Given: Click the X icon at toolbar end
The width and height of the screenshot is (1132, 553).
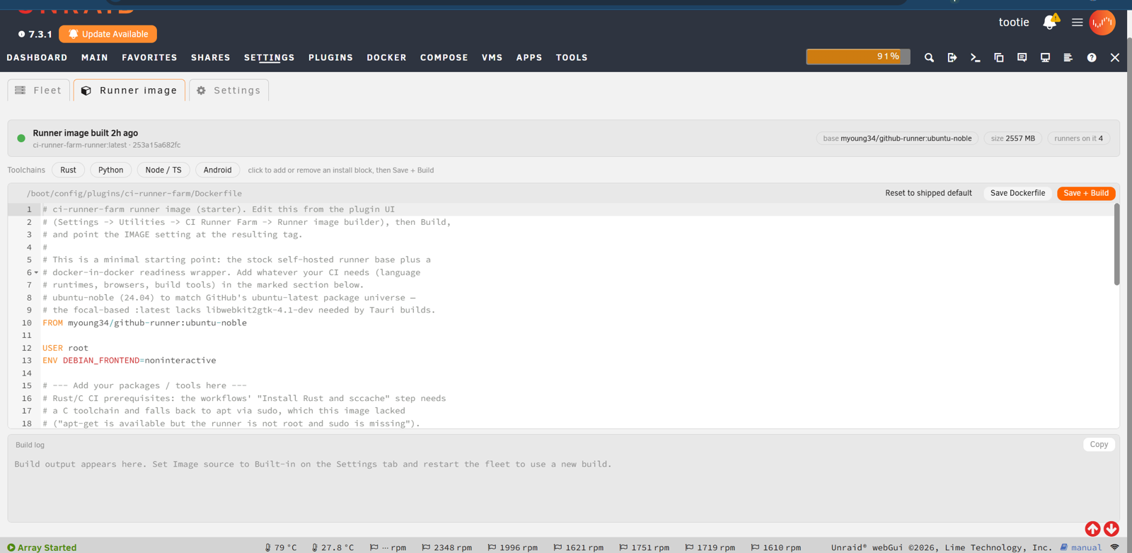Looking at the screenshot, I should (1115, 57).
